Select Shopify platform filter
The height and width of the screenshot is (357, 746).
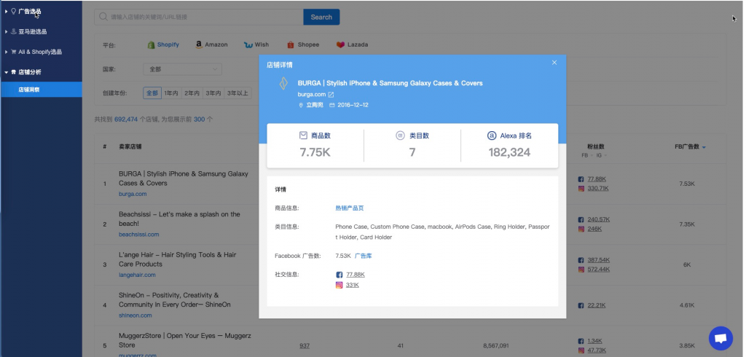[163, 44]
